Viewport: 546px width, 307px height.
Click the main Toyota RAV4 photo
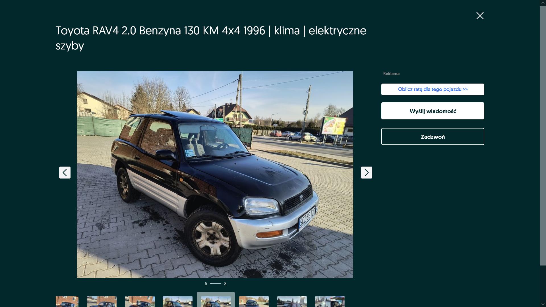pyautogui.click(x=215, y=174)
